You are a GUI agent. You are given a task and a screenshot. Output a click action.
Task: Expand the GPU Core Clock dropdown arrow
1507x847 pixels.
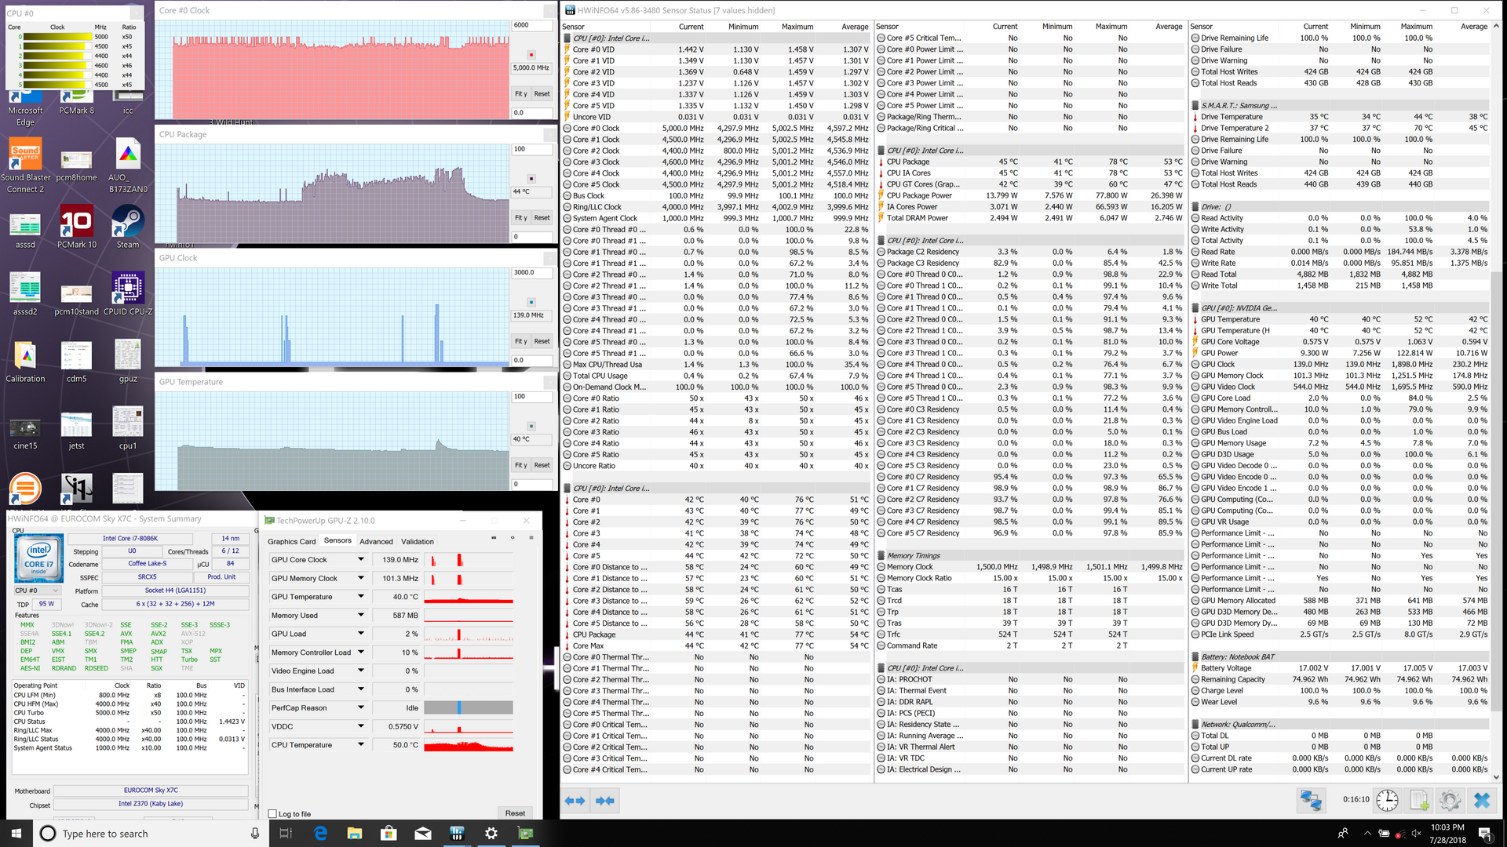(361, 559)
